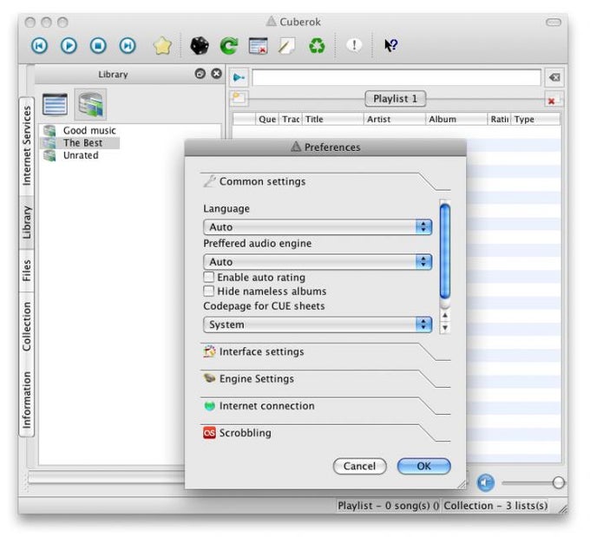The height and width of the screenshot is (537, 590).
Task: Activate the What's This help cursor icon
Action: pyautogui.click(x=390, y=45)
